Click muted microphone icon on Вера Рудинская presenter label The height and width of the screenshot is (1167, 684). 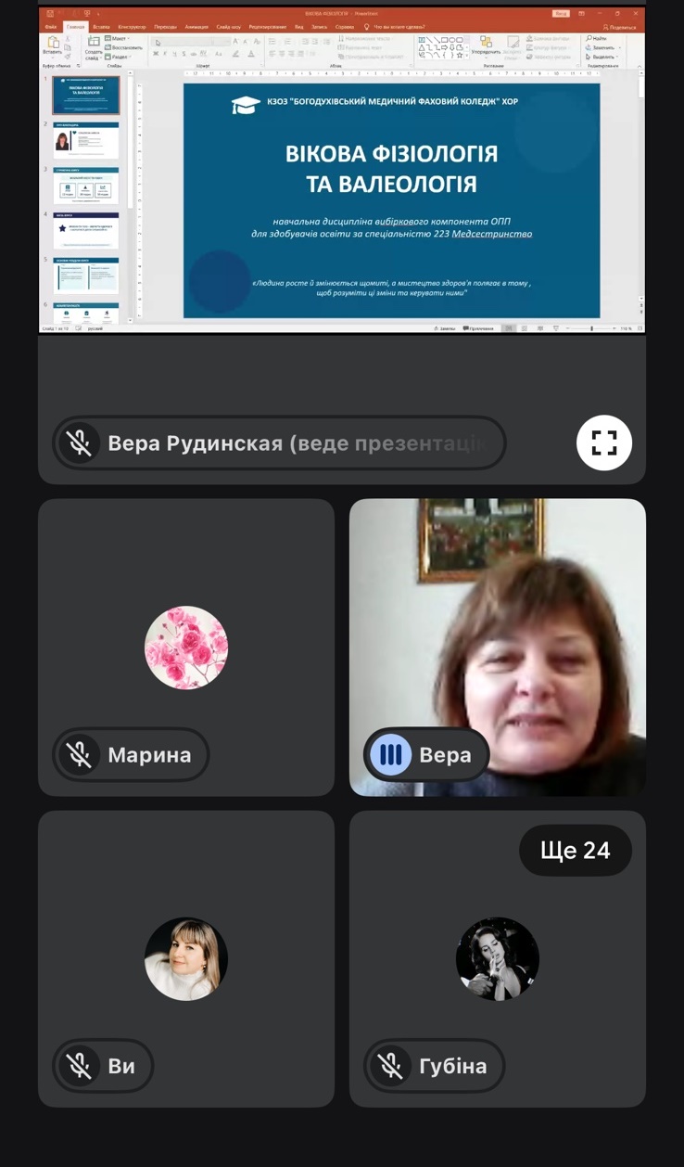80,442
